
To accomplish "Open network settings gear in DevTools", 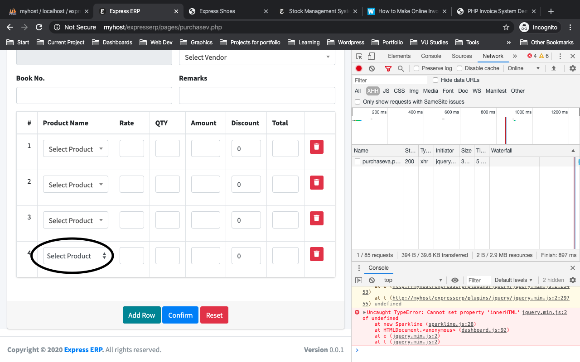I will (x=572, y=68).
